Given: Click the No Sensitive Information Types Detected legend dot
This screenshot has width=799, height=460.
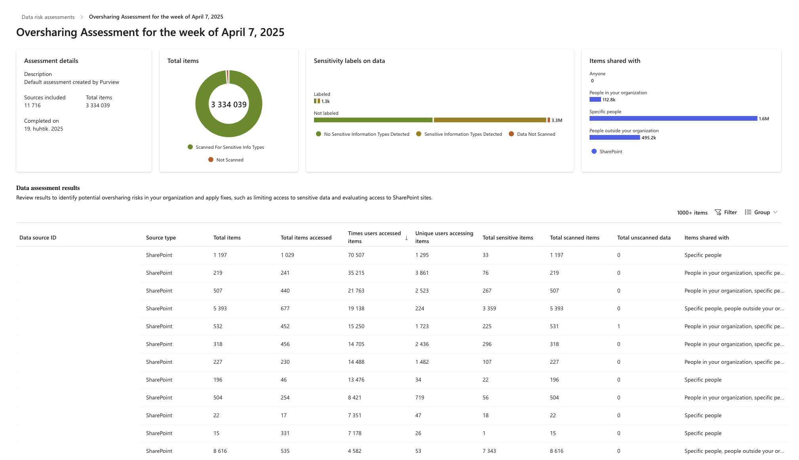Looking at the screenshot, I should [x=318, y=134].
